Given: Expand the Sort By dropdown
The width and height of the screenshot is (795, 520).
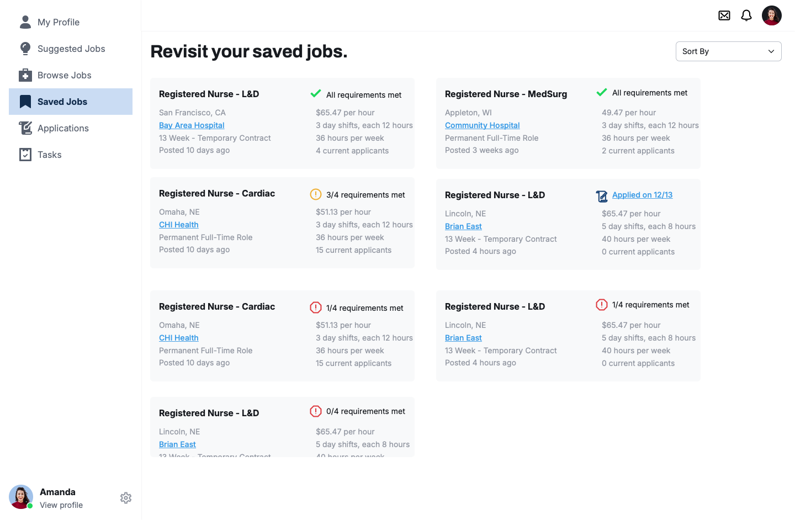Looking at the screenshot, I should 729,51.
